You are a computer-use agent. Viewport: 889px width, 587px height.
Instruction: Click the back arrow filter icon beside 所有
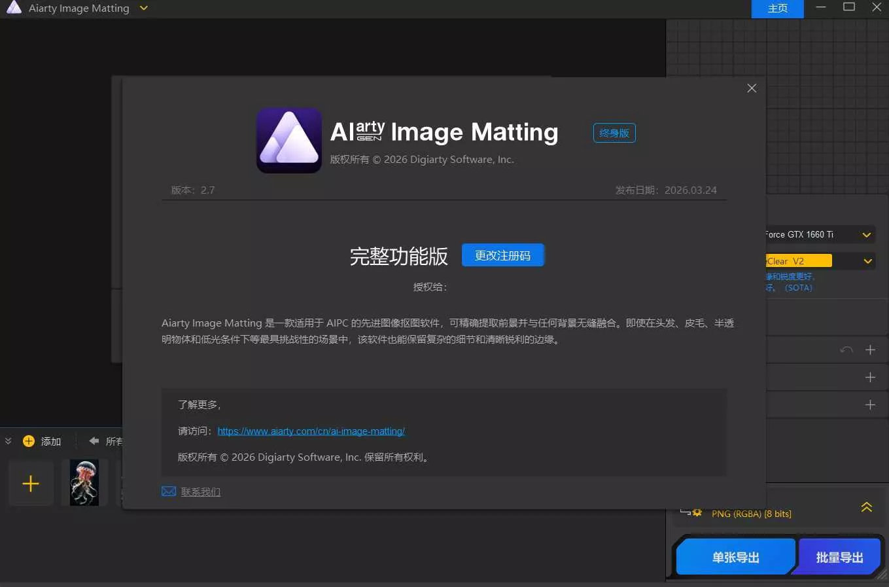[x=92, y=441]
